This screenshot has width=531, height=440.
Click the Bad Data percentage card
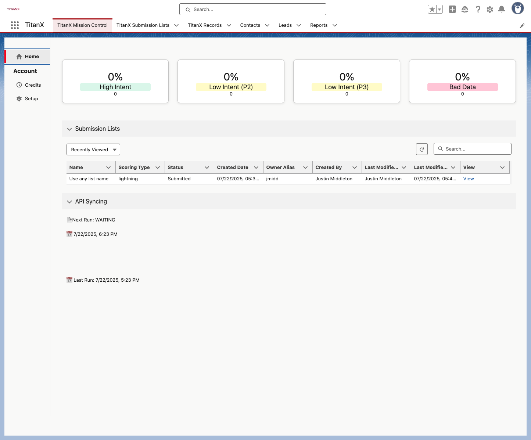coord(462,82)
